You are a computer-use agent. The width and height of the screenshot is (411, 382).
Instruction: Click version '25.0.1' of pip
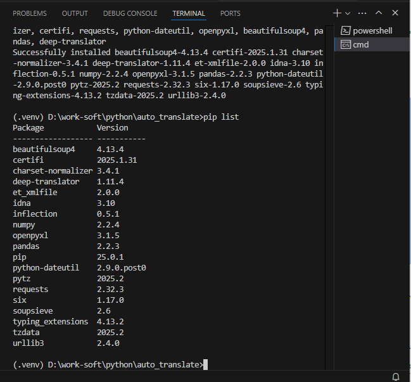[110, 257]
